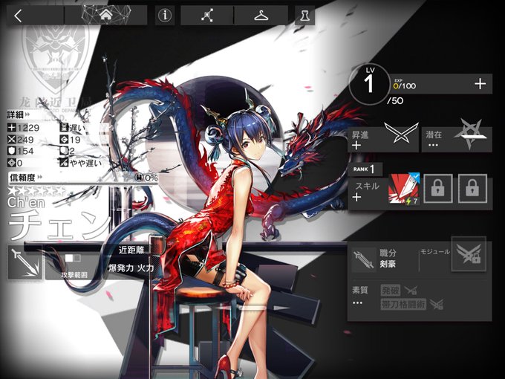The height and width of the screenshot is (379, 505).
Task: Open the chess rook icon menu
Action: coord(304,15)
